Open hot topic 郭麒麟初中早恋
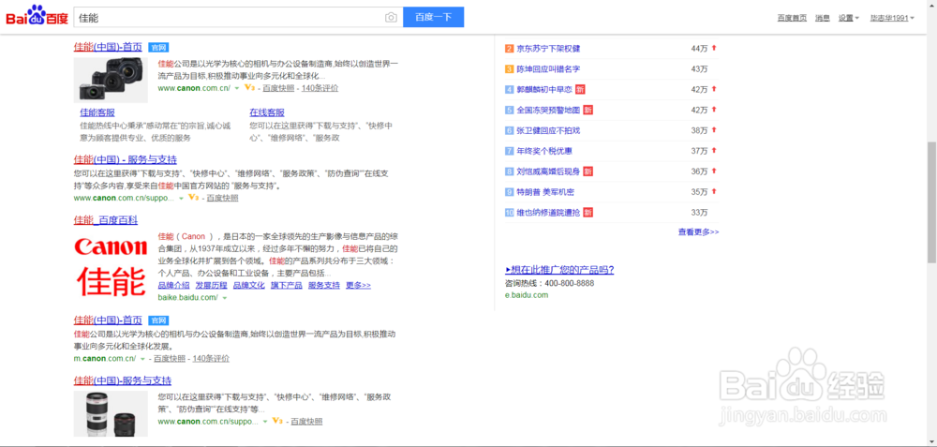The height and width of the screenshot is (447, 937). point(544,90)
